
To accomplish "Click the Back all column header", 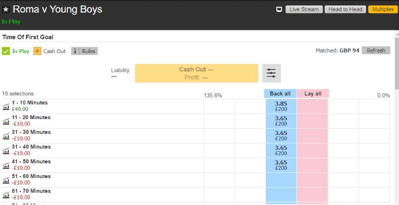I will coord(280,93).
